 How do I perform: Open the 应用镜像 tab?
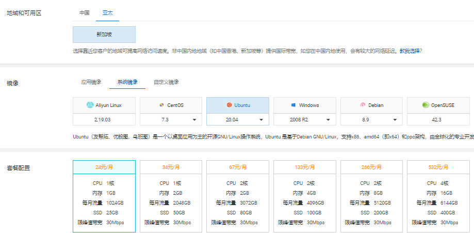point(91,82)
